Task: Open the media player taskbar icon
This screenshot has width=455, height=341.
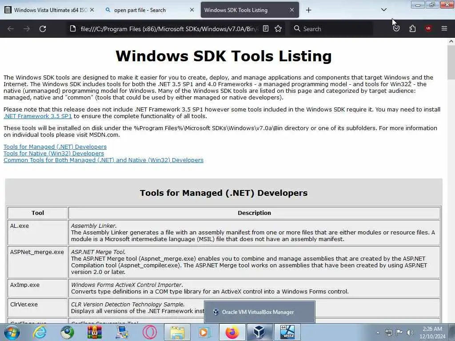Action: (x=205, y=332)
